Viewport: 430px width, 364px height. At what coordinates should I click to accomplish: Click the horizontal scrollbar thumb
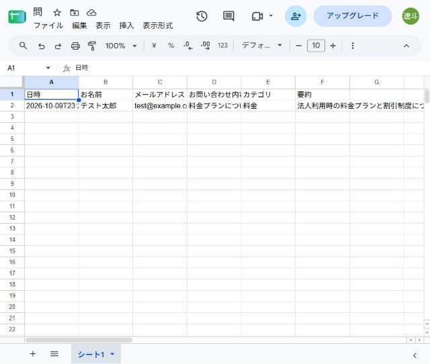point(79,340)
